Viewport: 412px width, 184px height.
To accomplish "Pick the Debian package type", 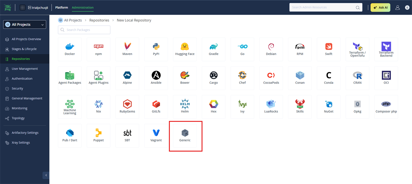I will 271,49.
